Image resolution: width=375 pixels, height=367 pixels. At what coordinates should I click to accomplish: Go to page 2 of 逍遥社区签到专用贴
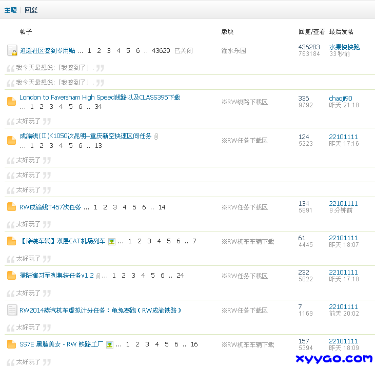[99, 51]
